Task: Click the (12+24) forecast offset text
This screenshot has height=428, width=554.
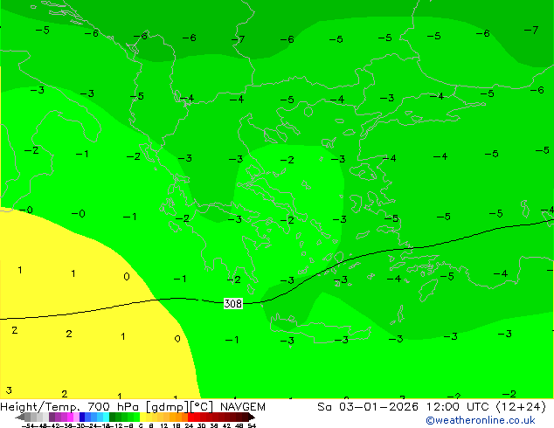Action: pos(521,407)
